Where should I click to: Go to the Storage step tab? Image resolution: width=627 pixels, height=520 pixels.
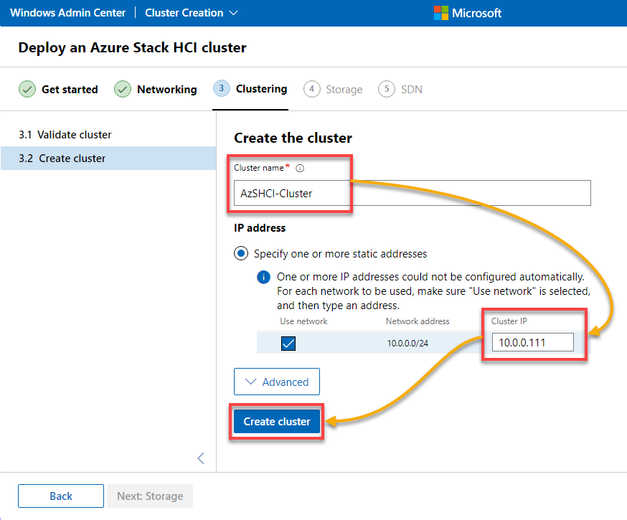(x=333, y=89)
